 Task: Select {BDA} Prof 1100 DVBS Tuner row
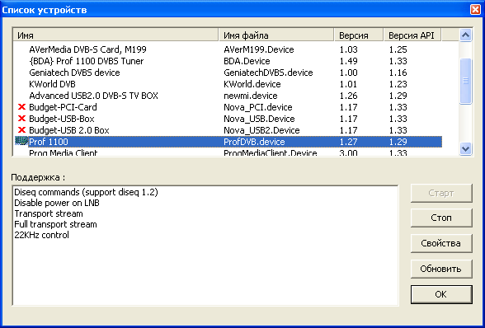[87, 61]
